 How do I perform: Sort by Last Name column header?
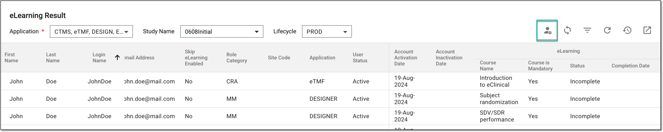[53, 58]
